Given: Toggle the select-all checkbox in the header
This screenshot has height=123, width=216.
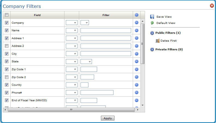Looking at the screenshot, I should [7, 15].
